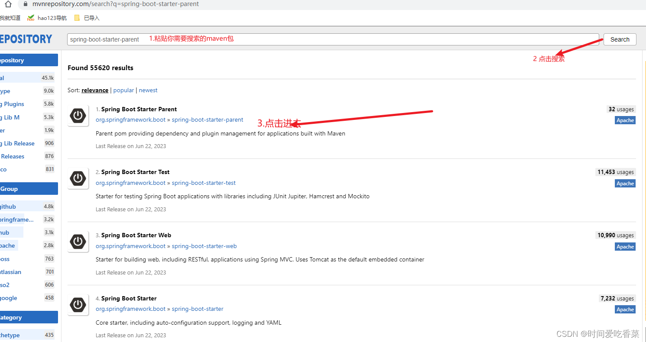
Task: Sort results by newest
Action: [148, 90]
